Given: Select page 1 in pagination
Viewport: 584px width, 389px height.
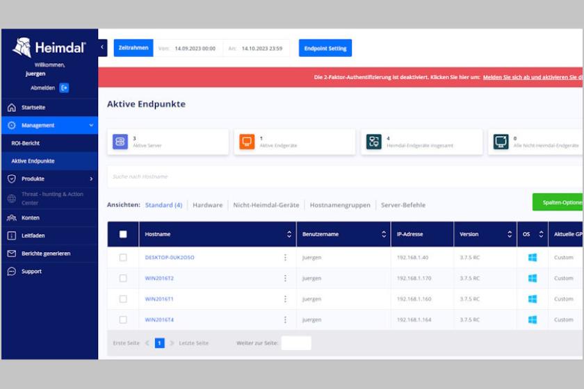Looking at the screenshot, I should 159,343.
